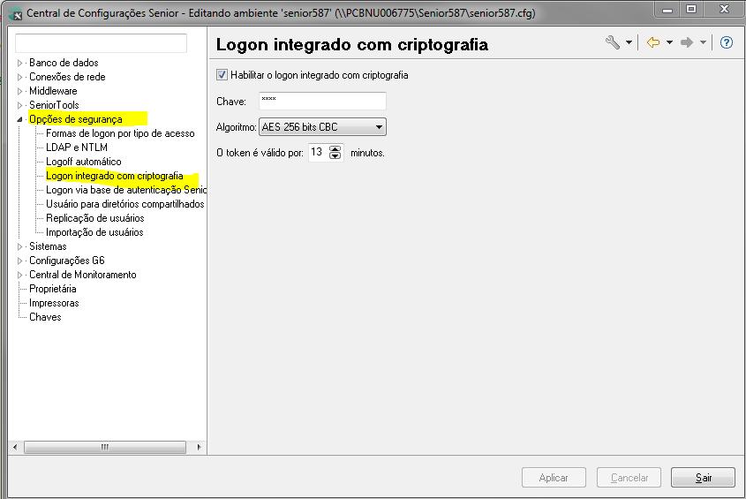746x499 pixels.
Task: Click the yellow back arrow icon
Action: [x=653, y=42]
